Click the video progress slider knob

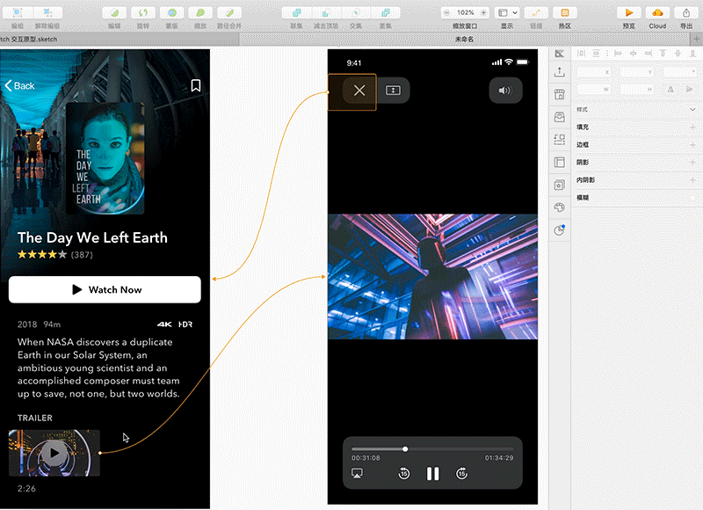click(405, 449)
